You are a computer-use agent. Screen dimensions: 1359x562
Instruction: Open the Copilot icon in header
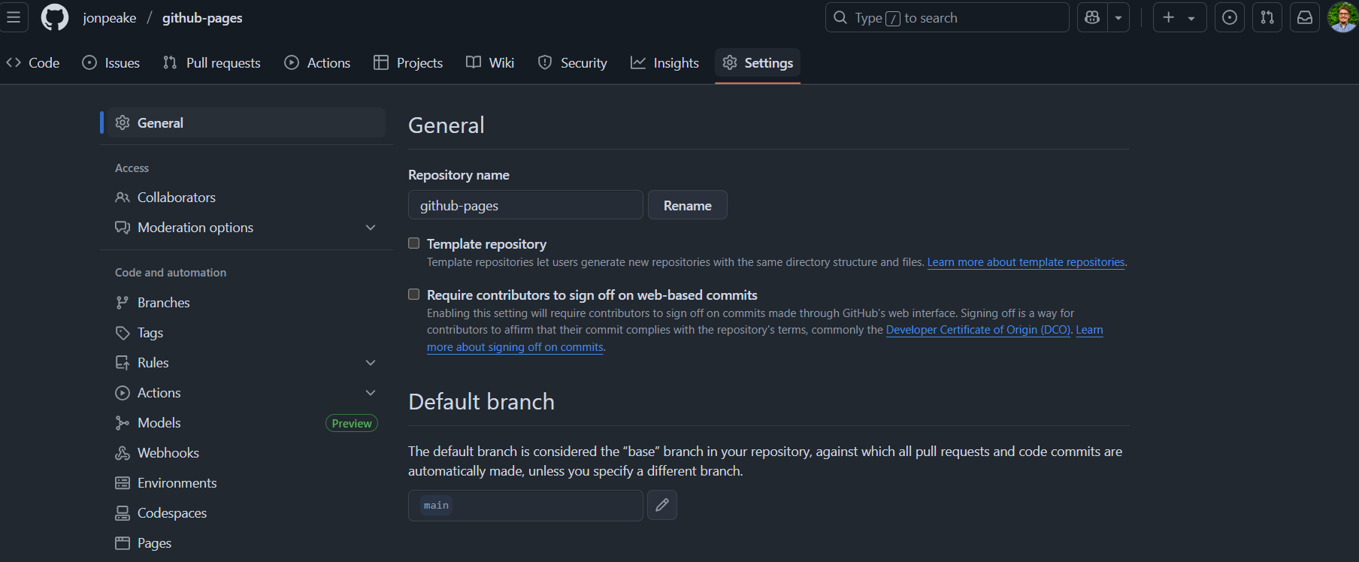(1092, 17)
